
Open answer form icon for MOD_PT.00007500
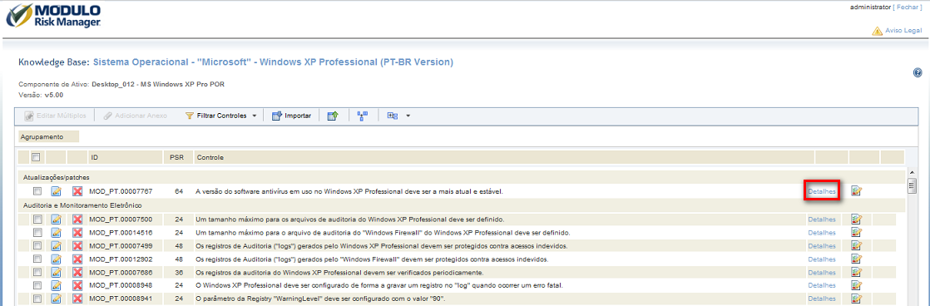pos(856,220)
